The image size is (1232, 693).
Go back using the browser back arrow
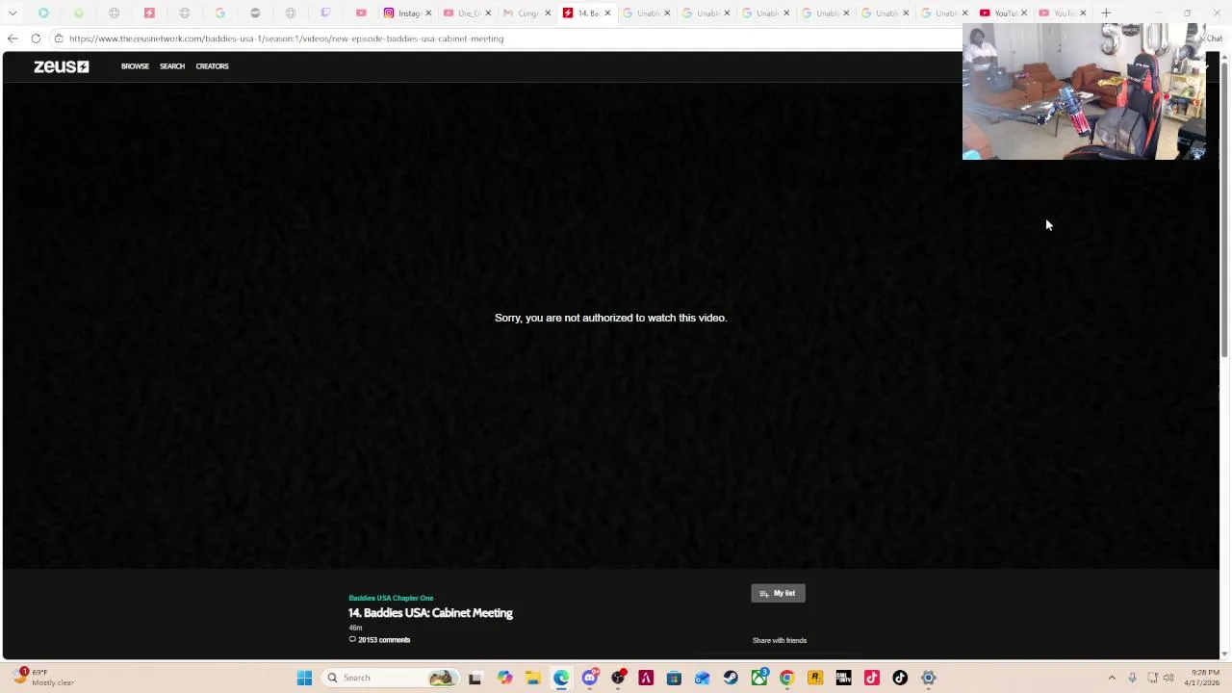point(13,38)
